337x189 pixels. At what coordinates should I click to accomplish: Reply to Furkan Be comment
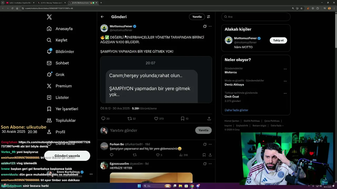(x=111, y=155)
